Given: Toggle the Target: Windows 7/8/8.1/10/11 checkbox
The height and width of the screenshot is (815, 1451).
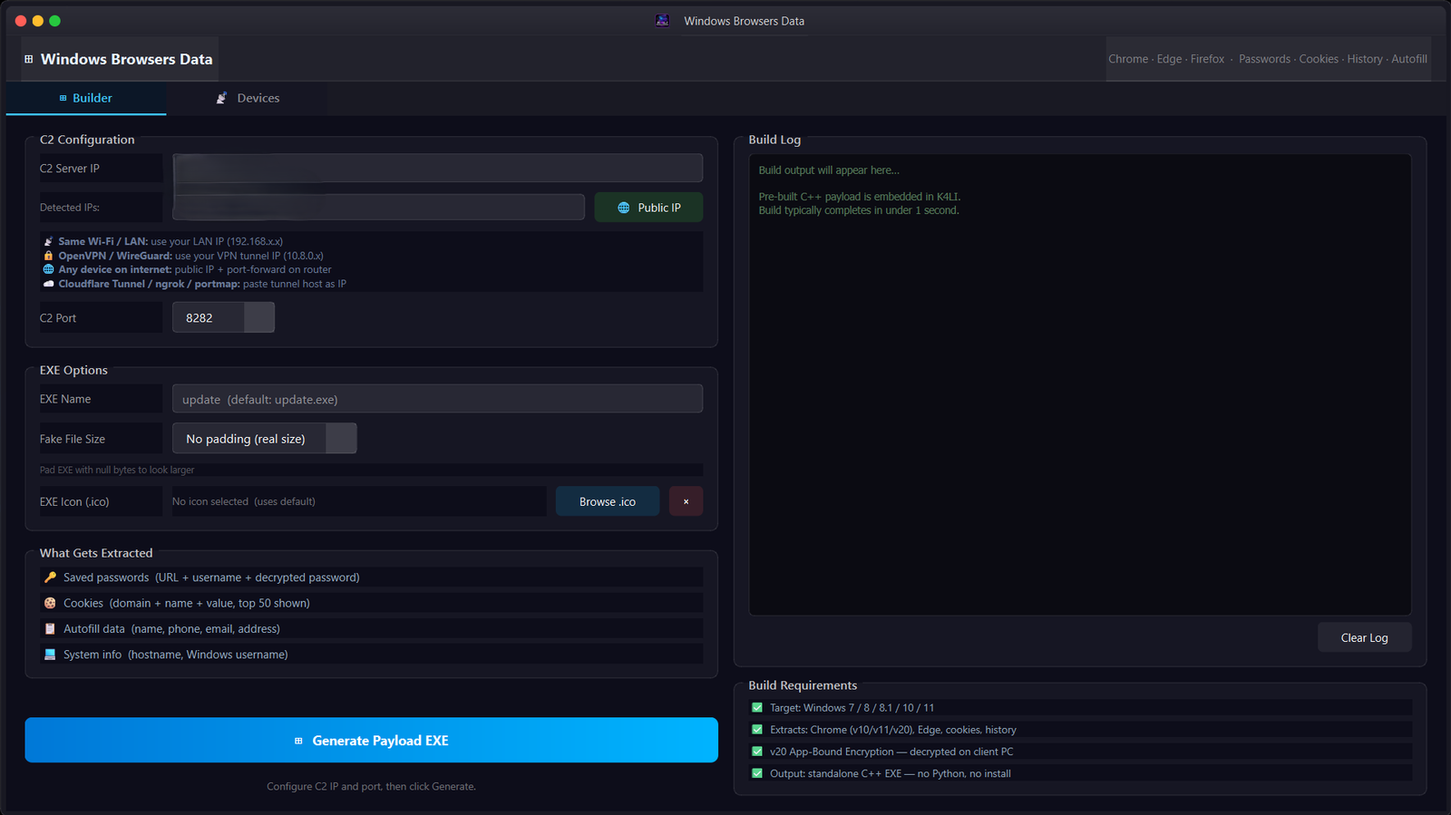Looking at the screenshot, I should (x=757, y=708).
